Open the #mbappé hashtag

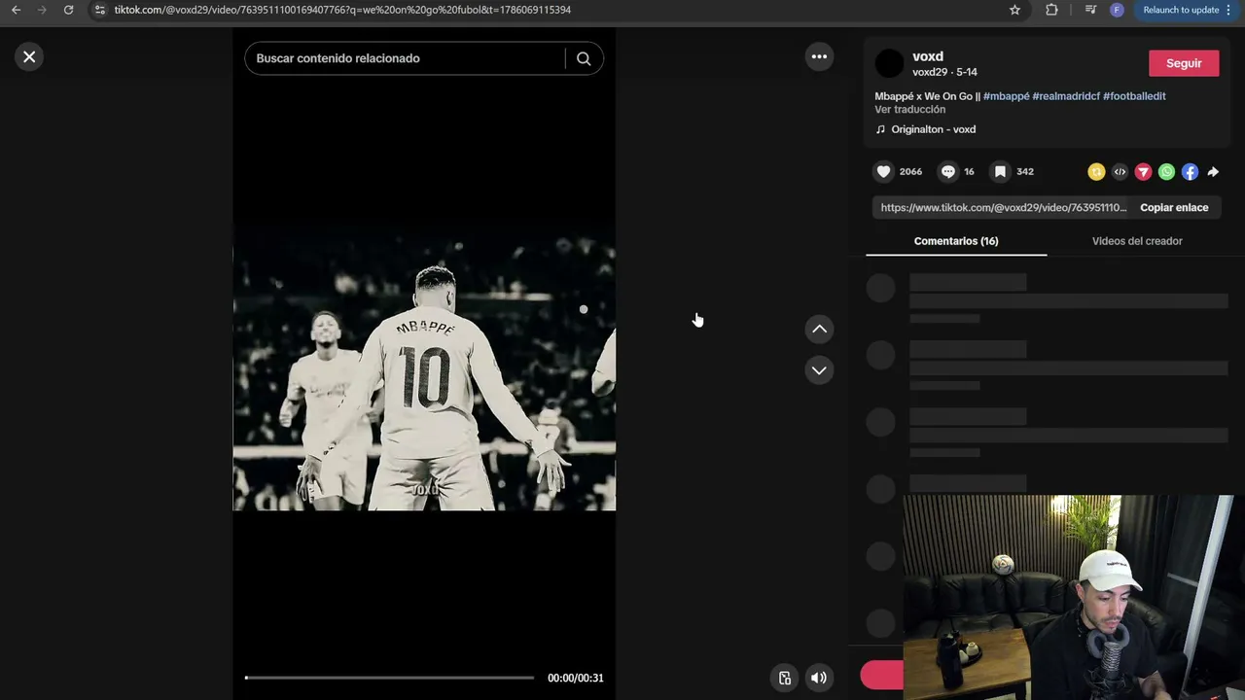[1006, 96]
